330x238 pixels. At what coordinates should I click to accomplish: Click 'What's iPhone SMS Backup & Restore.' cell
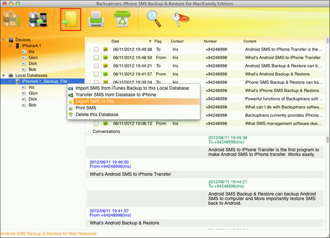pos(282,91)
